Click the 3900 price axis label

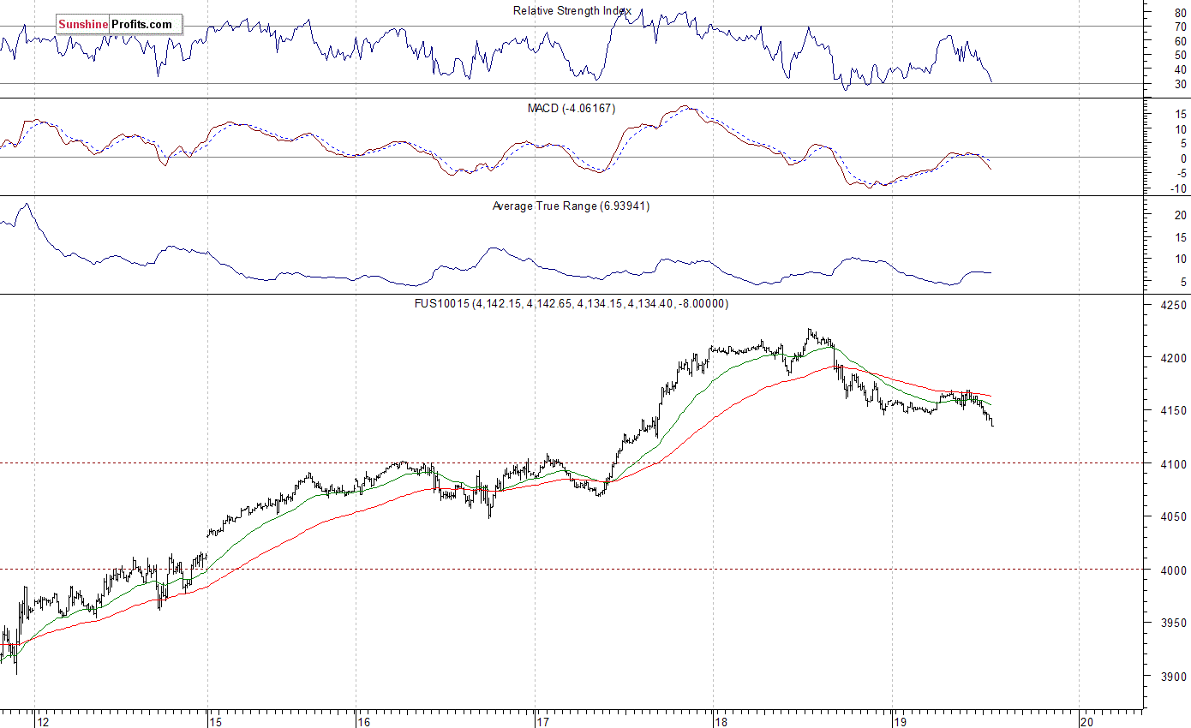pos(1173,677)
